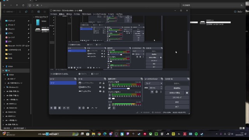The width and height of the screenshot is (249, 140).
Task: Delete the scene transition with the trash icon
Action: (156, 92)
